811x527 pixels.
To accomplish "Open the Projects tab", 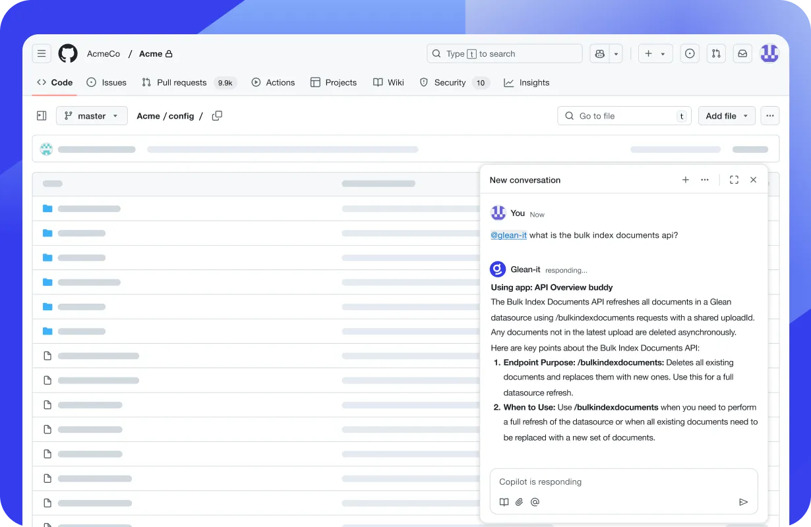I will click(333, 82).
